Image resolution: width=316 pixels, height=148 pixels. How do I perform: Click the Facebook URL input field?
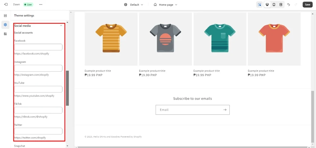(x=38, y=47)
